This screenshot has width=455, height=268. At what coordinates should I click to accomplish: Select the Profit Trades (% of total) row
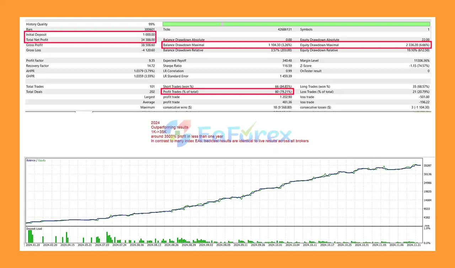point(227,92)
